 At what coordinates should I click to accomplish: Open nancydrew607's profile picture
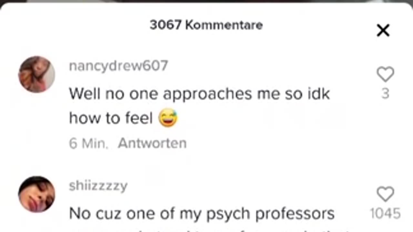tap(36, 74)
